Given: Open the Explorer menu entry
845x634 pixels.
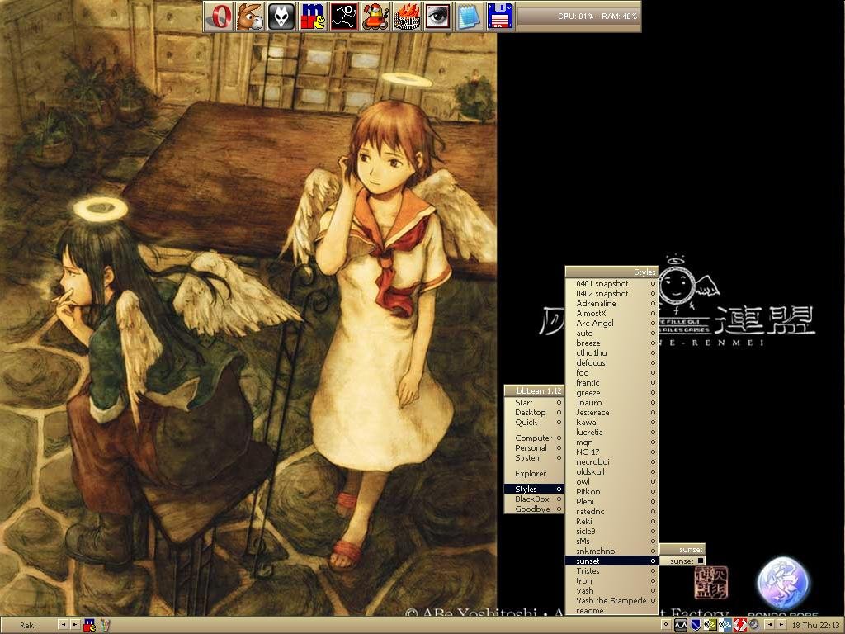Looking at the screenshot, I should (x=534, y=473).
